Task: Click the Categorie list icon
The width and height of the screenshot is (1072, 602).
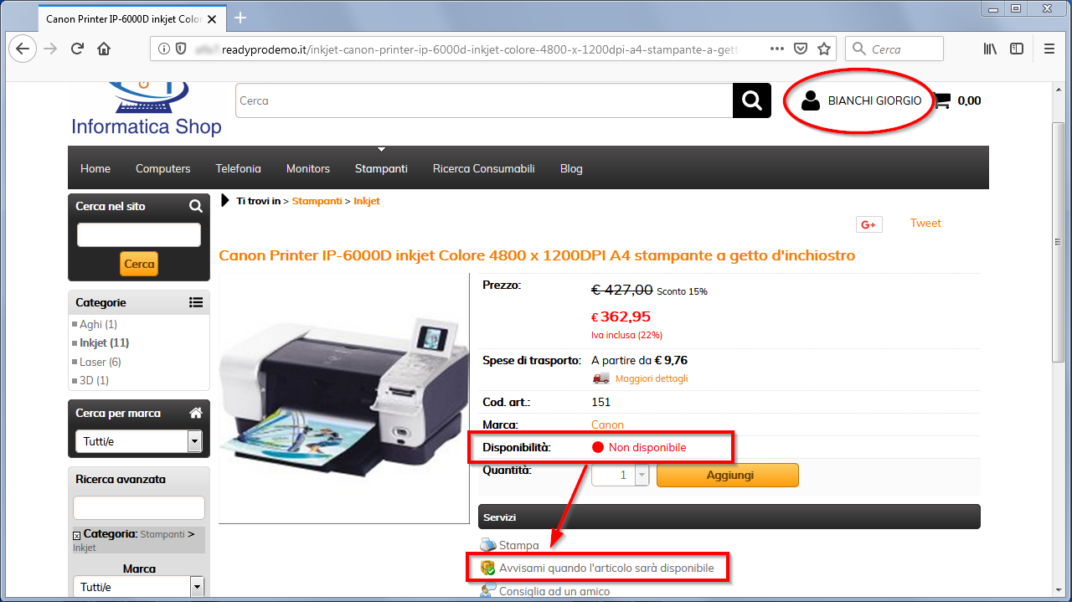Action: point(196,302)
